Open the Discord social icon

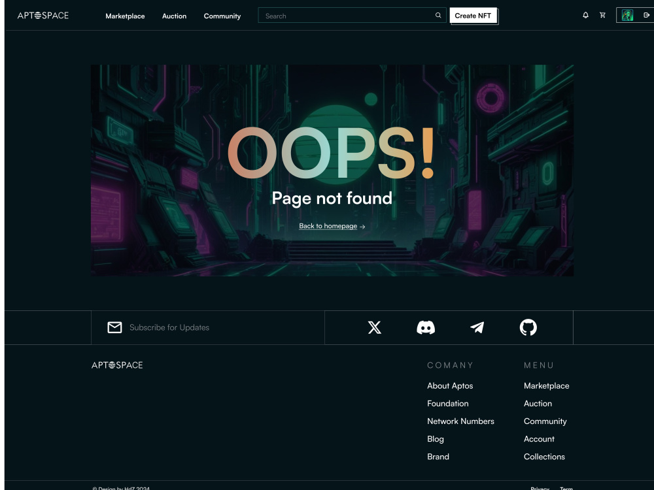tap(426, 327)
